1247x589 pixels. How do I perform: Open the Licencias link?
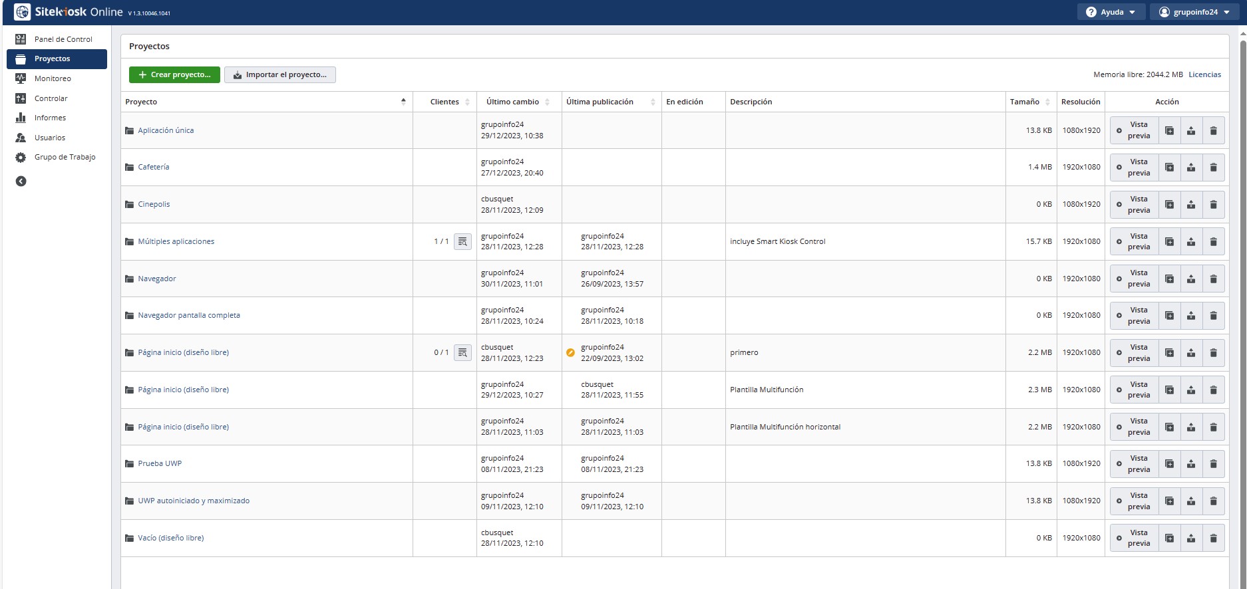[x=1204, y=75]
